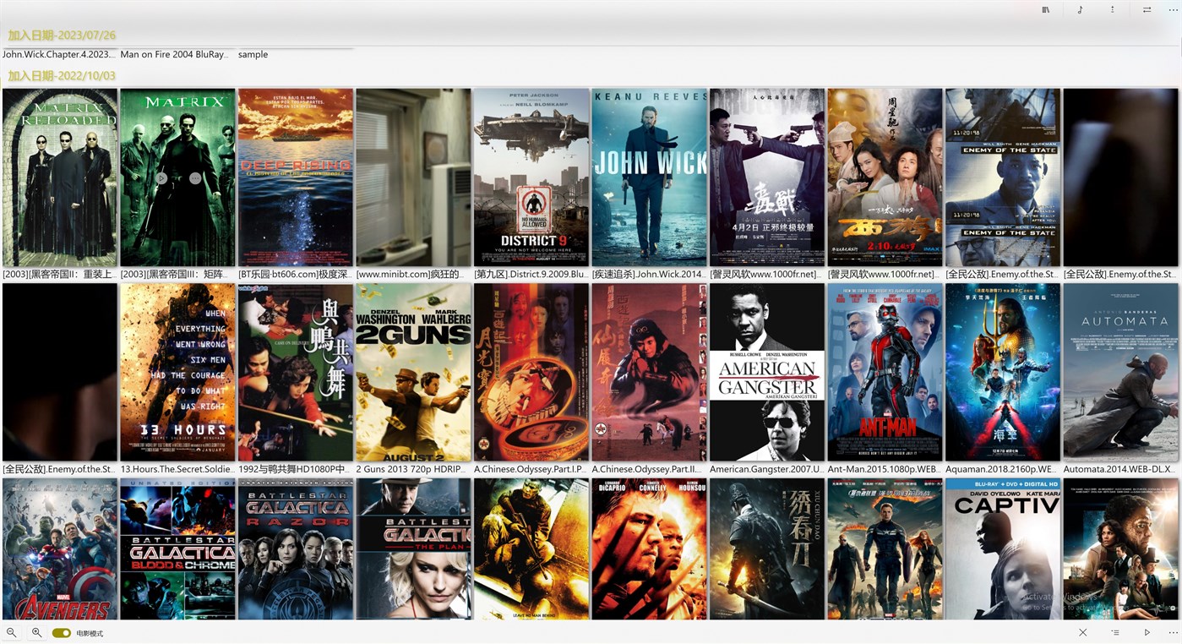Open Battlestar Galactica Razor poster
1182x644 pixels.
tap(296, 549)
